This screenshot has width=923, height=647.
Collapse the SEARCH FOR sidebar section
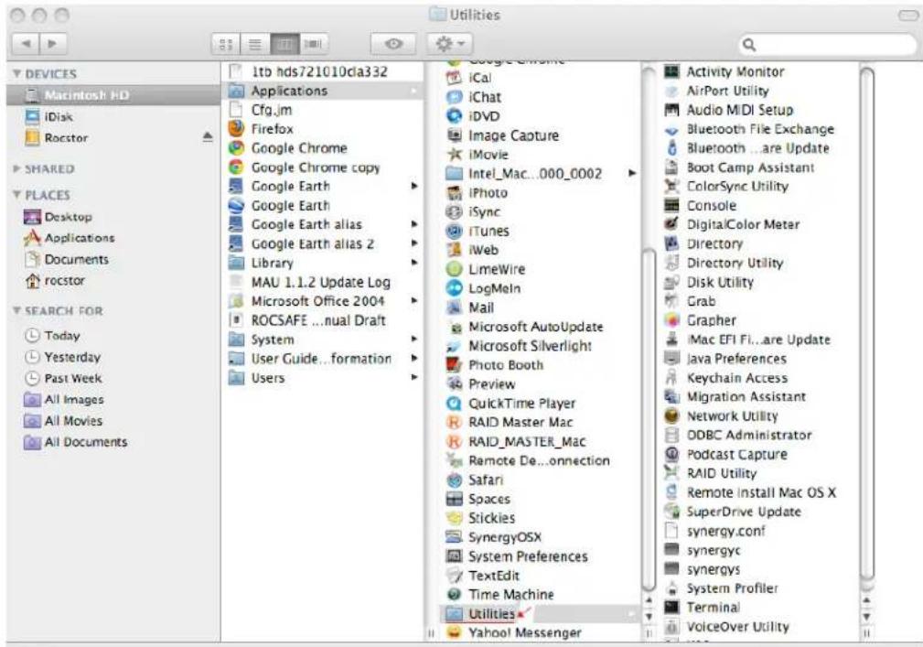[17, 311]
